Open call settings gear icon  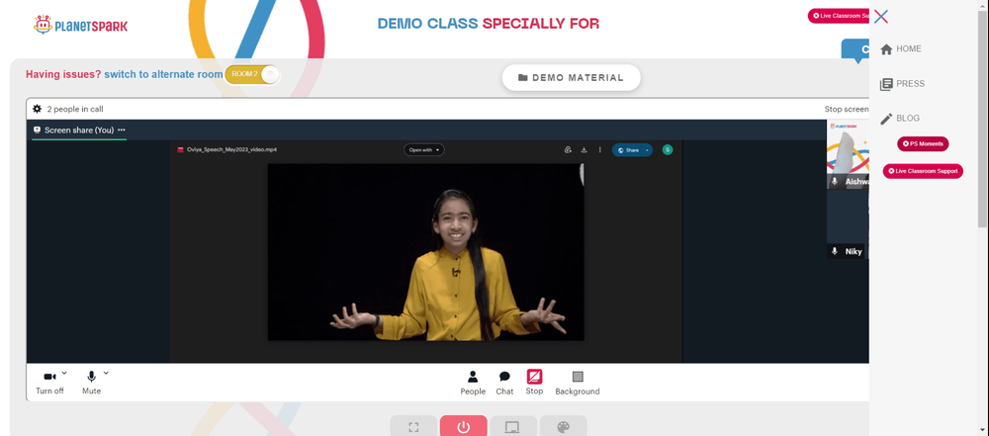pyautogui.click(x=38, y=109)
